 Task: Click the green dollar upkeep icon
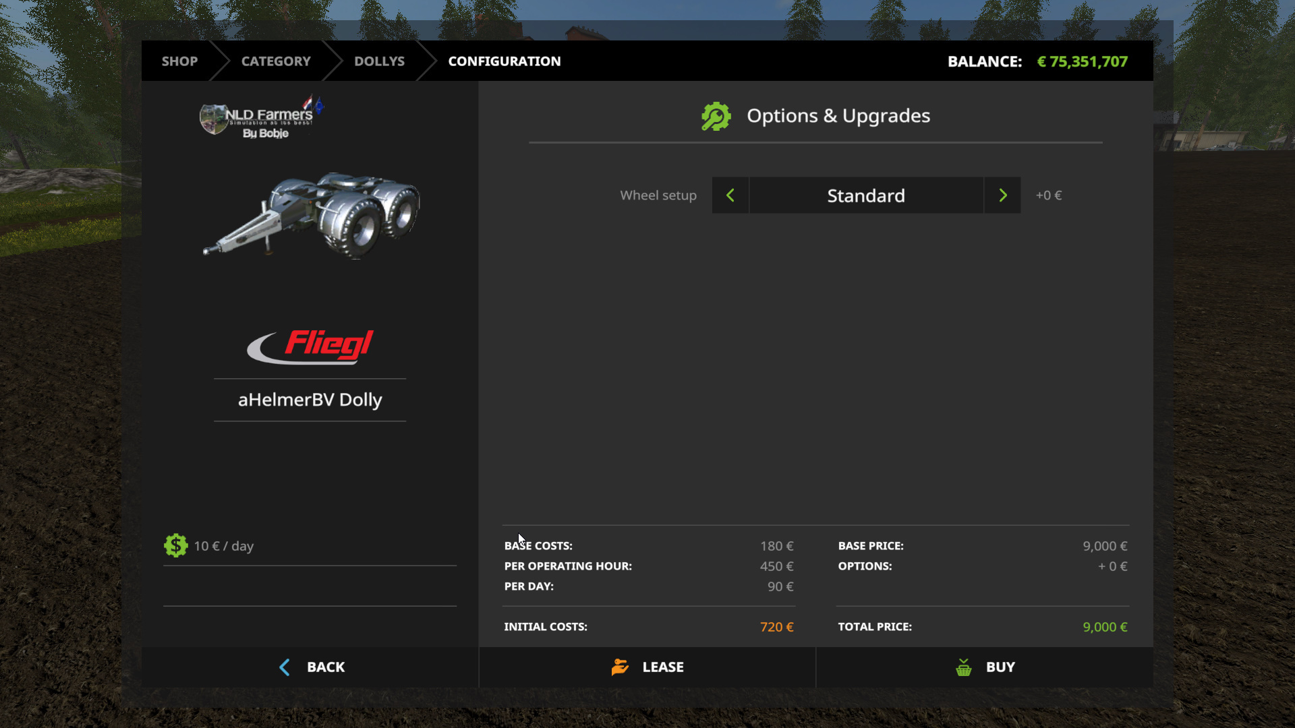point(175,545)
